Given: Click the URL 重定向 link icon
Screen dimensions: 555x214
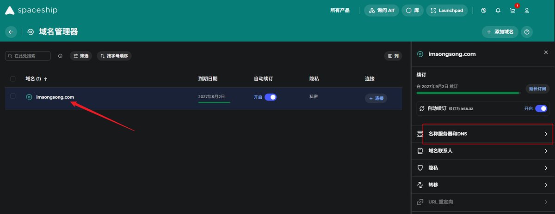Looking at the screenshot, I should [x=420, y=202].
